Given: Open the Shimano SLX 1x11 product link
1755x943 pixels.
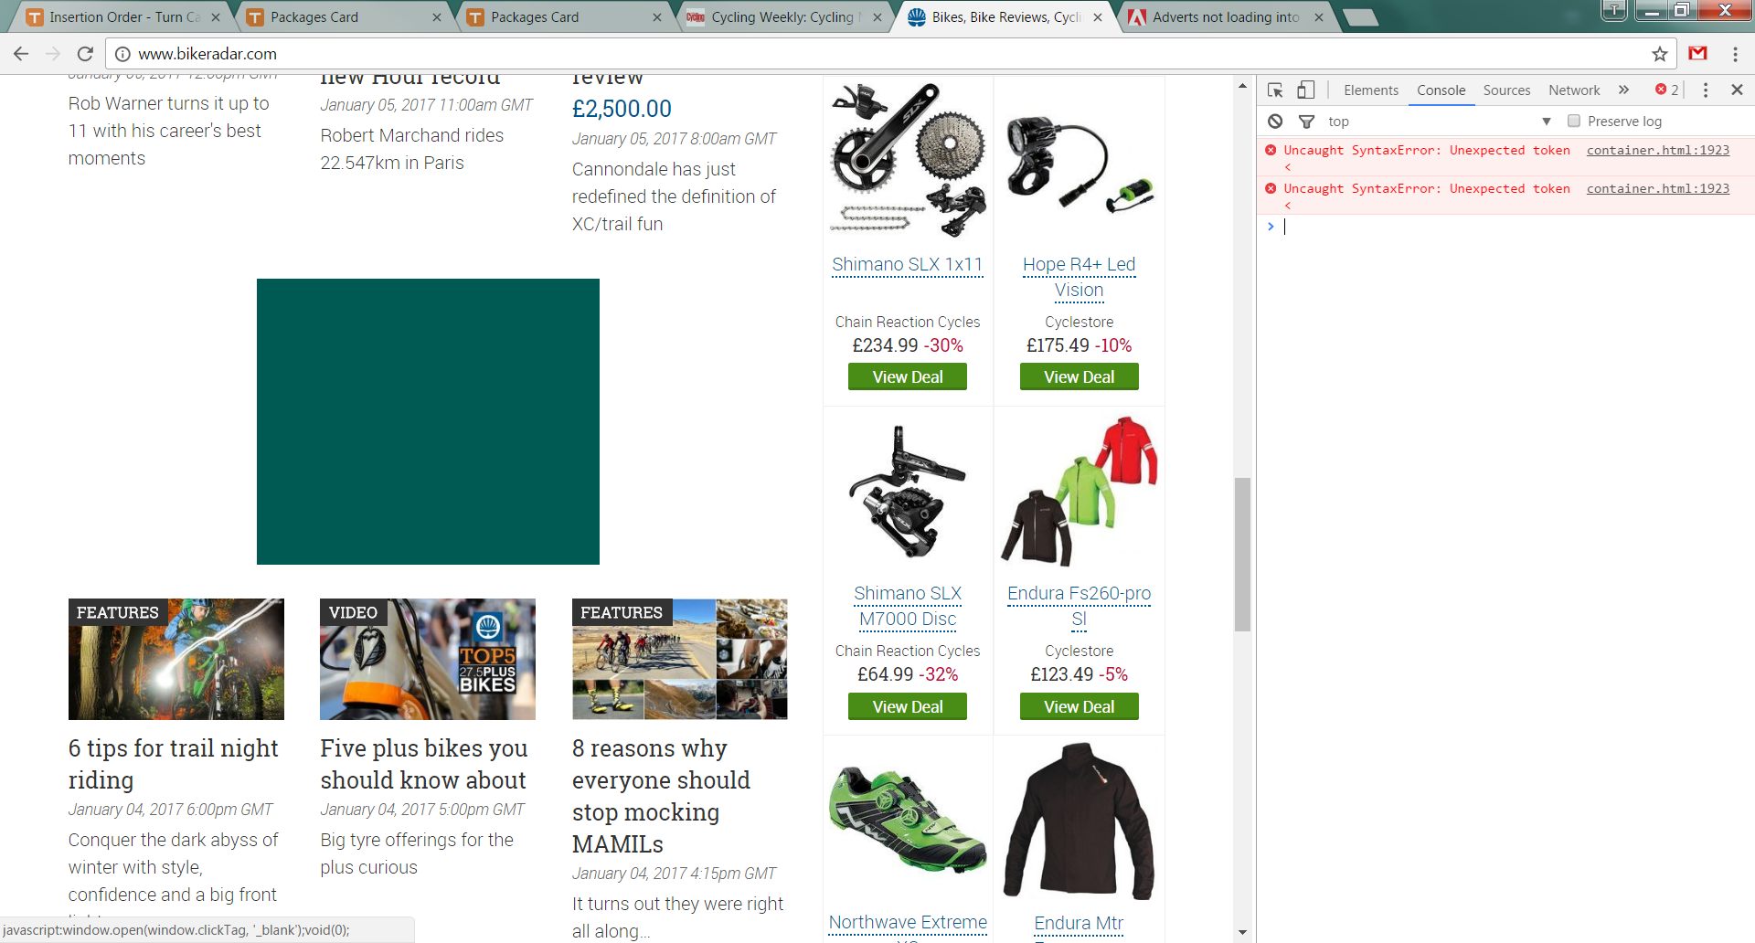Looking at the screenshot, I should [908, 264].
